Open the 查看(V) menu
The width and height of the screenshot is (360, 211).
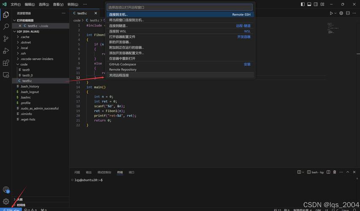(x=58, y=4)
